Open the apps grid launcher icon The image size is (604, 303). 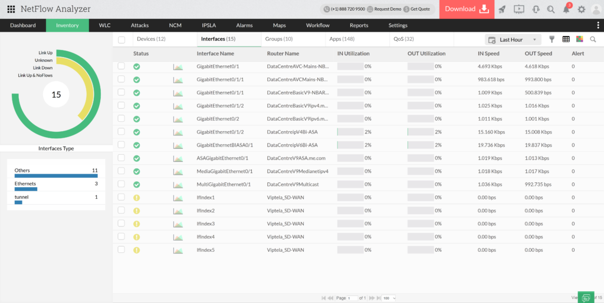[11, 9]
